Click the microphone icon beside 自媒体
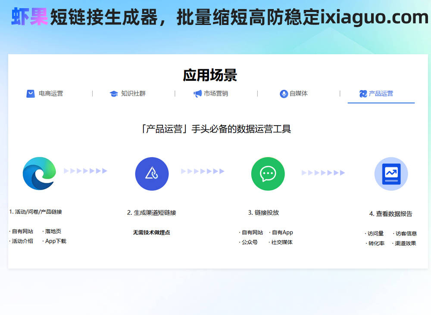The image size is (431, 315). (284, 94)
